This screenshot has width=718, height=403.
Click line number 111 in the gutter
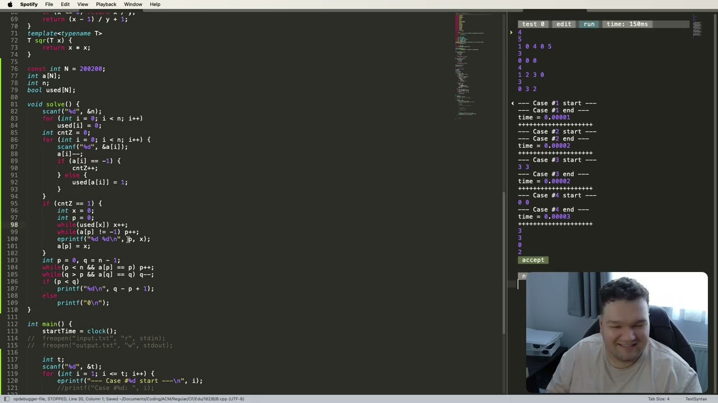point(12,317)
